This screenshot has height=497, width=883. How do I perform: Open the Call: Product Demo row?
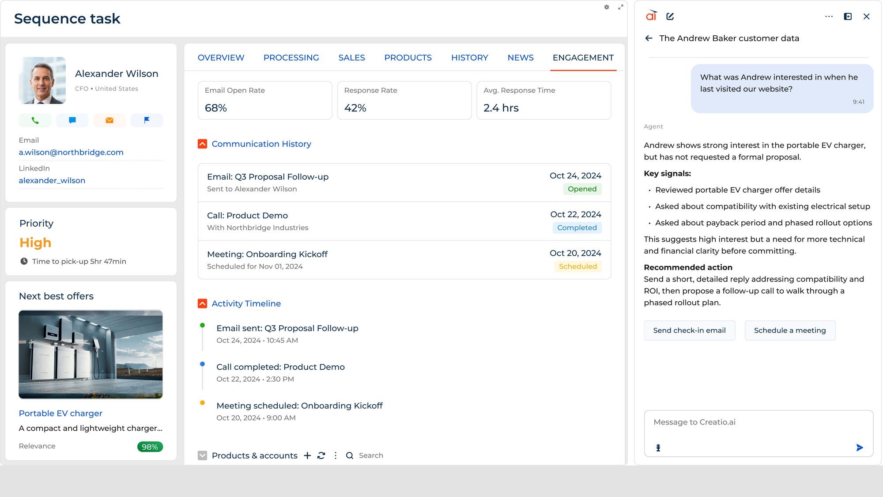pyautogui.click(x=404, y=221)
